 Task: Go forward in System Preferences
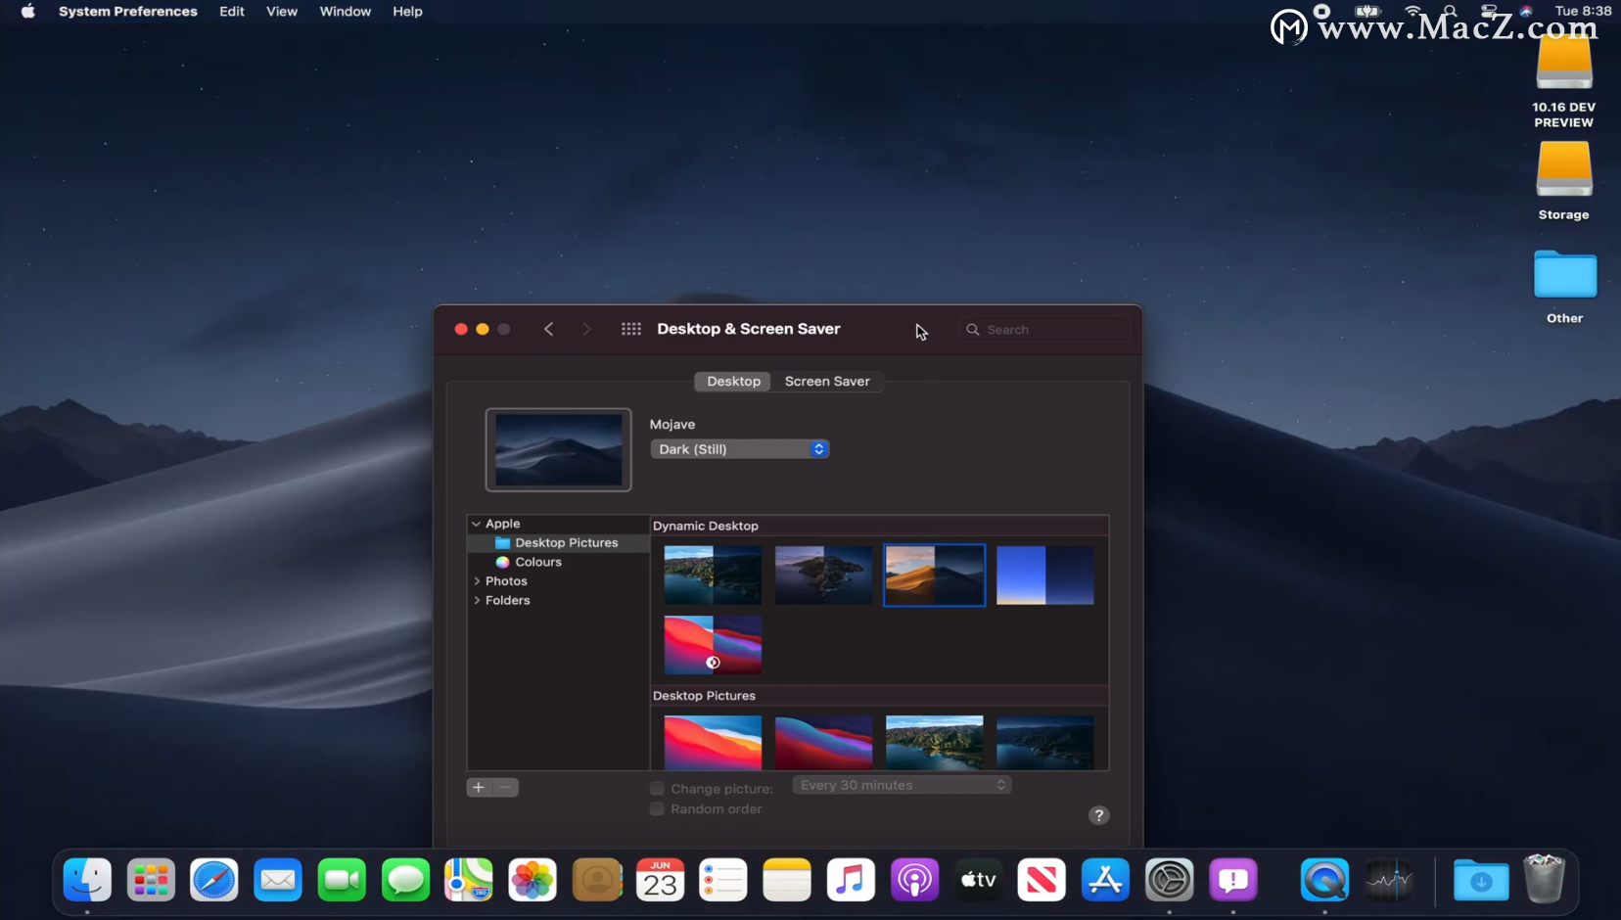coord(586,329)
